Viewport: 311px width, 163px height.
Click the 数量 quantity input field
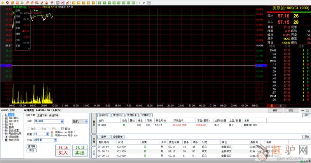[x=39, y=134]
